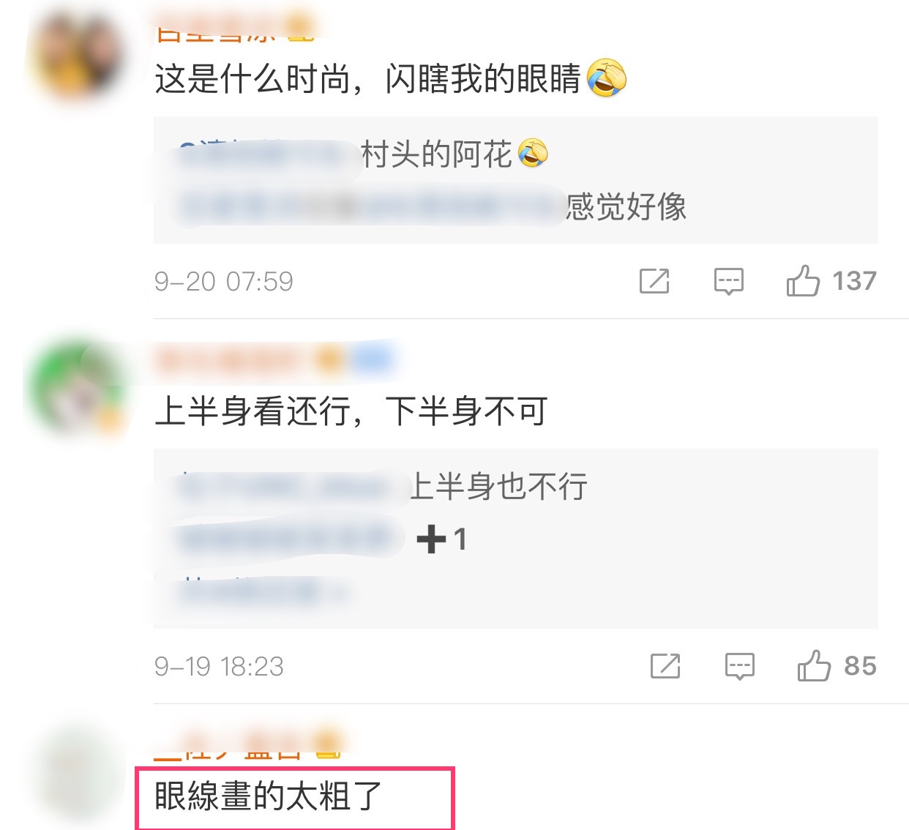Reply to the 9-19 18:23 comment
Viewport: 909px width, 830px height.
point(739,666)
